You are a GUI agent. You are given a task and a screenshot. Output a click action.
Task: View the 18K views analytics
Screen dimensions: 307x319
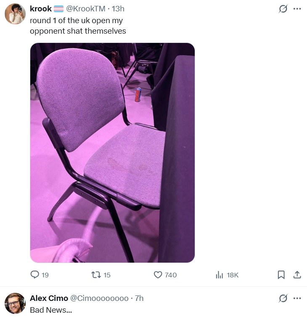click(227, 275)
